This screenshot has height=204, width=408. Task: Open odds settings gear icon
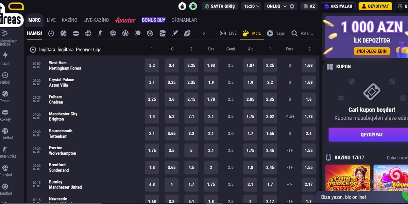click(292, 6)
